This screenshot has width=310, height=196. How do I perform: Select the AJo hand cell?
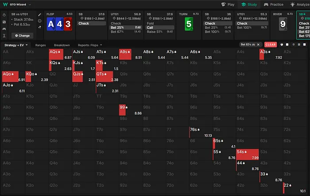[13, 88]
